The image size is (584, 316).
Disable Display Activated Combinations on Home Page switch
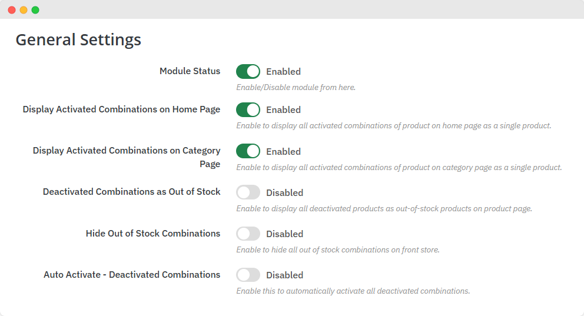click(x=248, y=109)
